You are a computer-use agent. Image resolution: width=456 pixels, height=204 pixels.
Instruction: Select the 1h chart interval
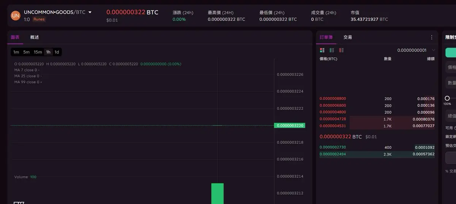48,52
